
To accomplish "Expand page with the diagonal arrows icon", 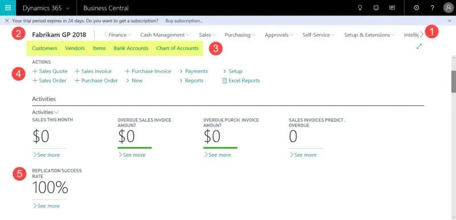I will click(419, 46).
